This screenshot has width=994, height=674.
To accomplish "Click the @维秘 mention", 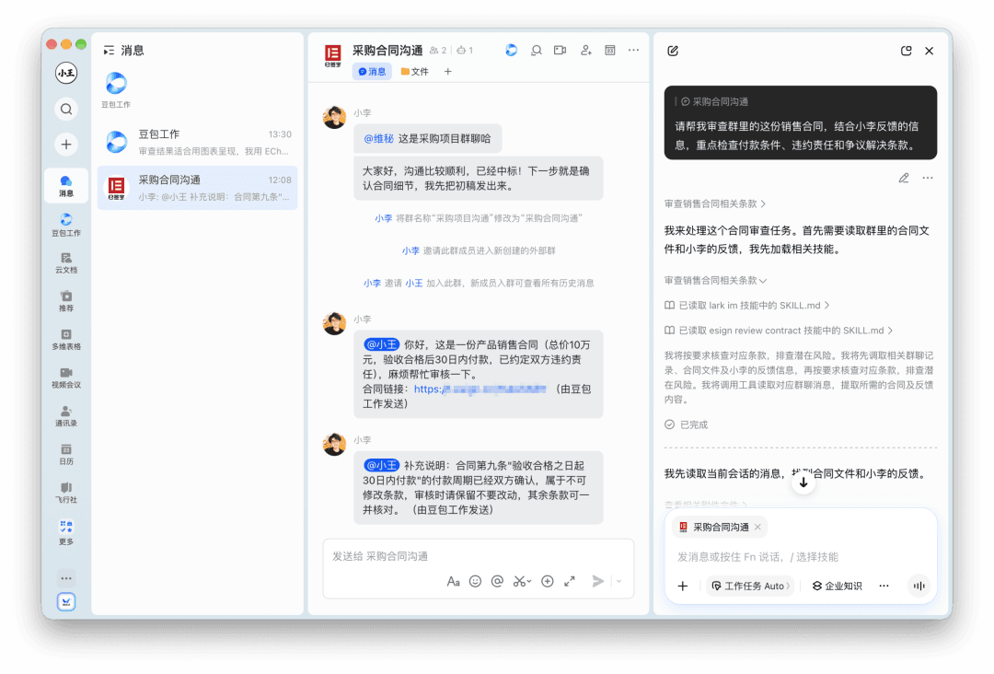I will (378, 139).
